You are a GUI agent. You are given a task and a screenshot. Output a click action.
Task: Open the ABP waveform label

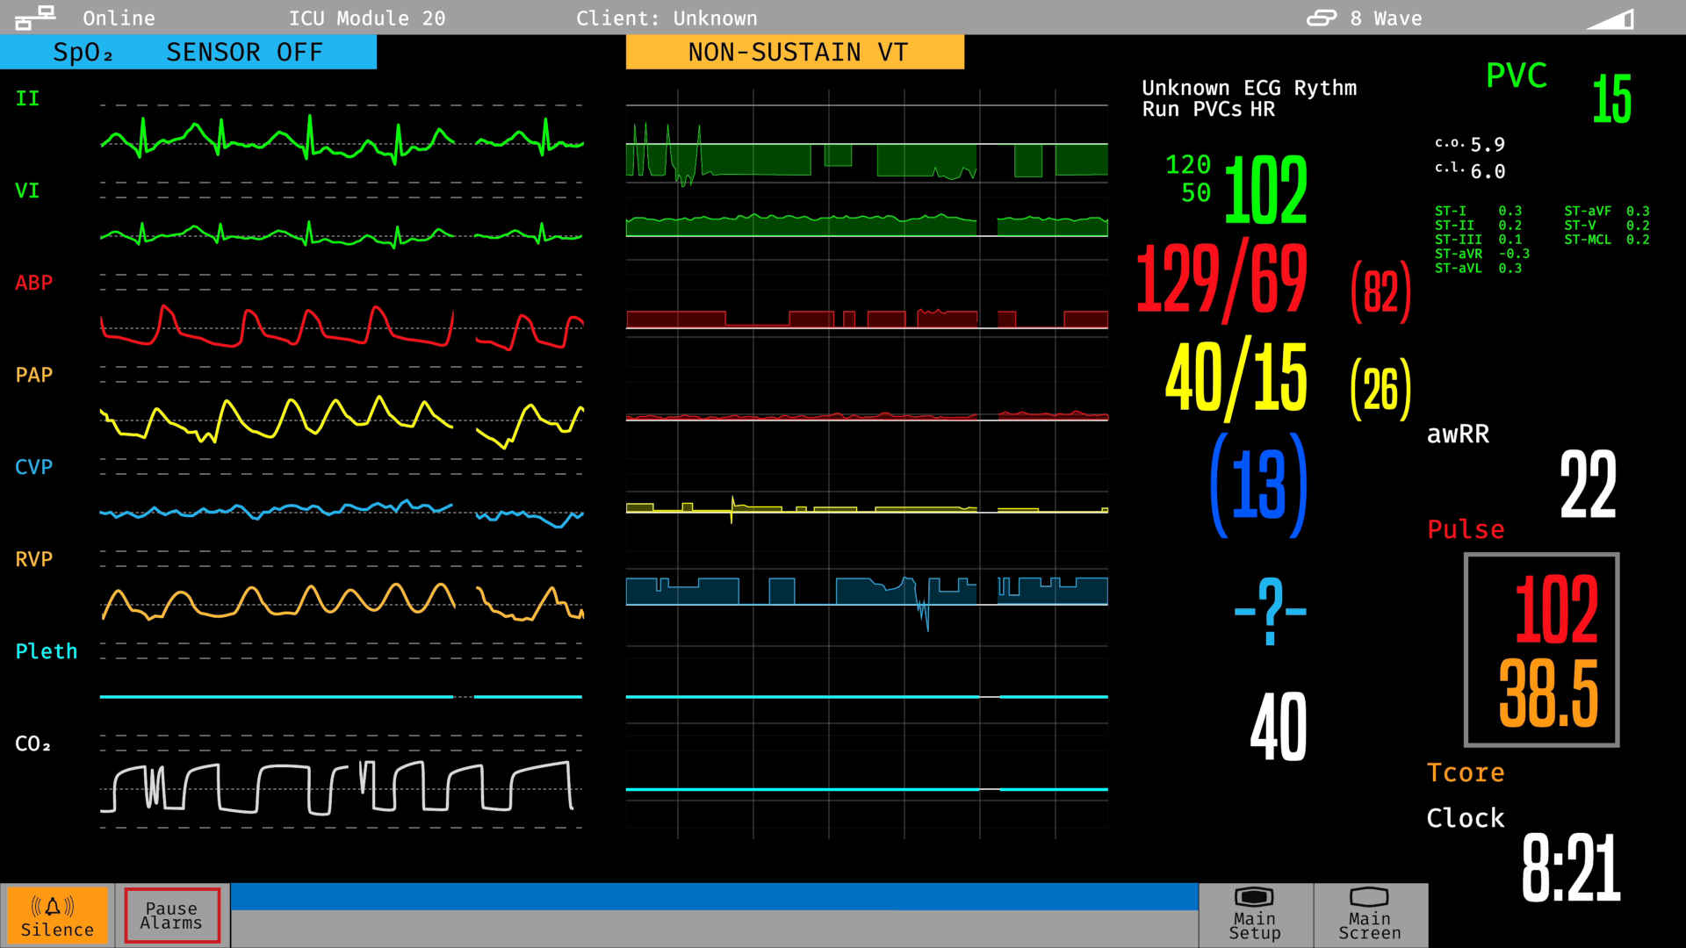(35, 283)
